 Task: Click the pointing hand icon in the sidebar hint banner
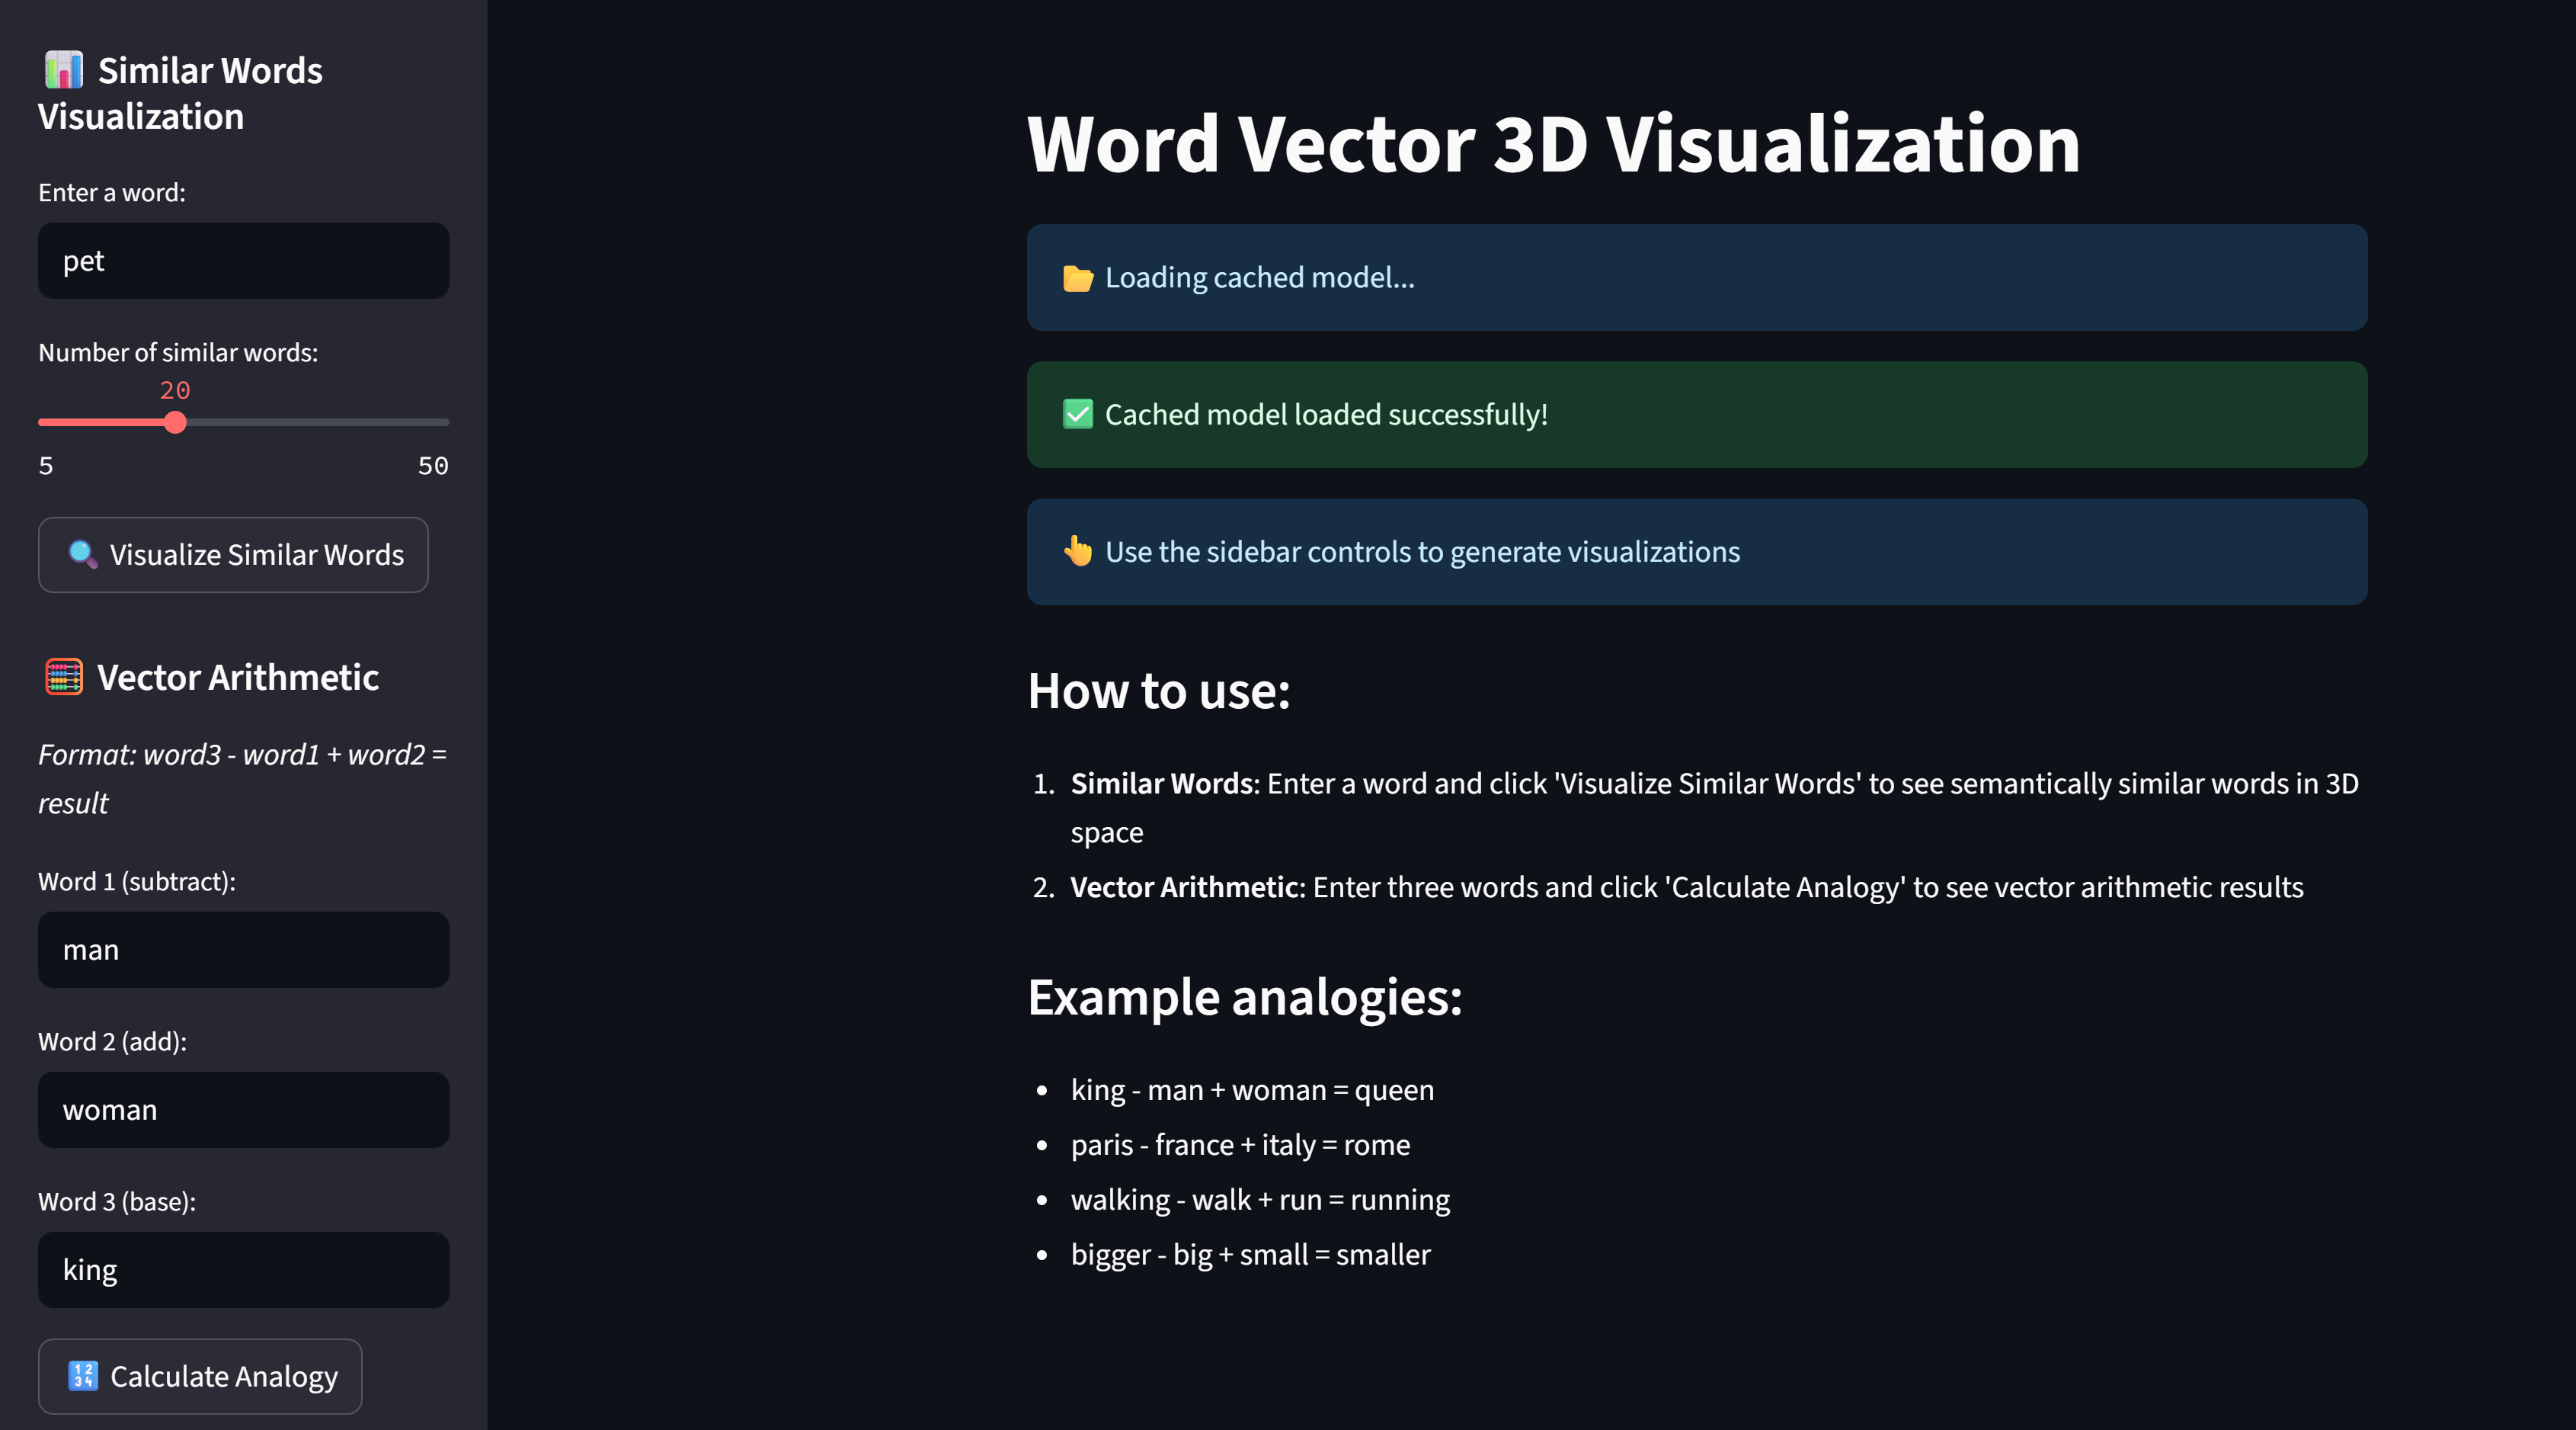pos(1077,551)
